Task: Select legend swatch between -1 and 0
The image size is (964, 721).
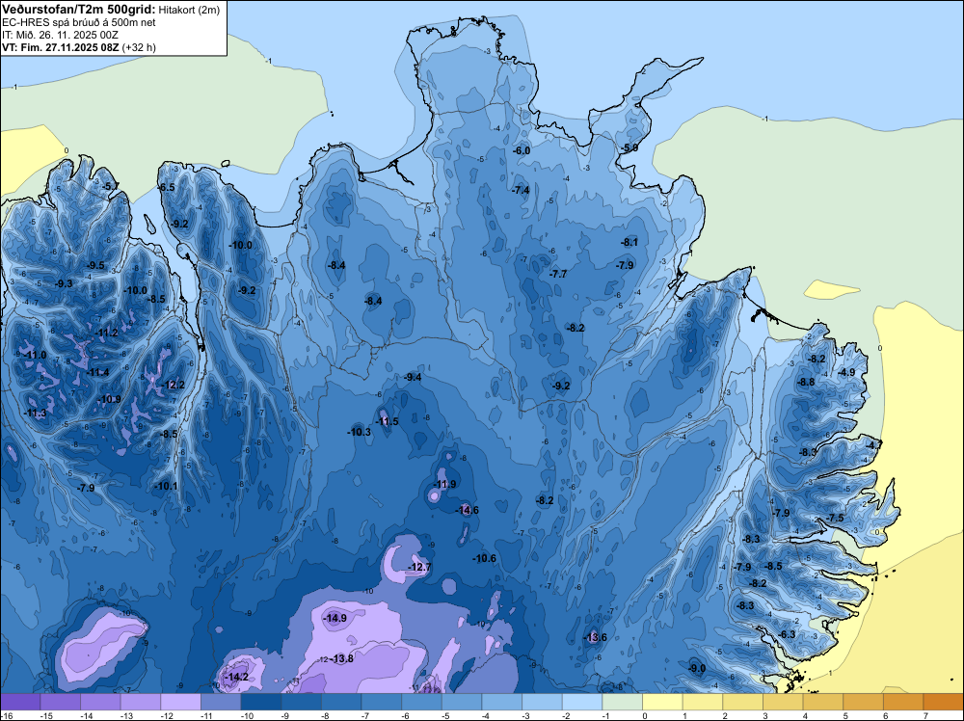Action: pos(622,702)
